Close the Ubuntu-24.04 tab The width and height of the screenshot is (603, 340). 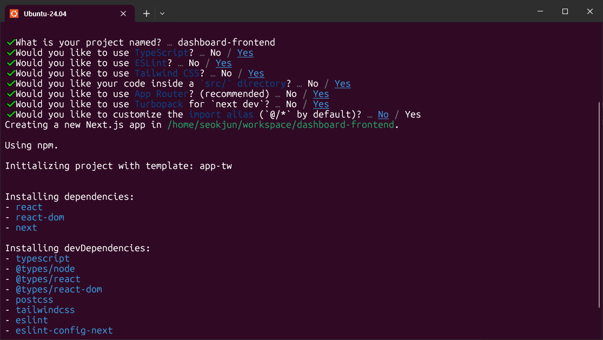click(123, 14)
